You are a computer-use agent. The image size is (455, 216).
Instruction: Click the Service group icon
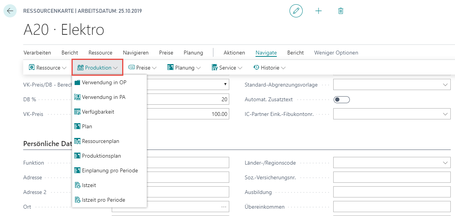click(215, 68)
